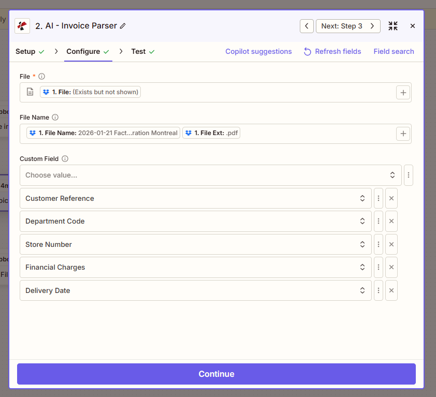Click the AI Invoice Parser app icon

[21, 25]
